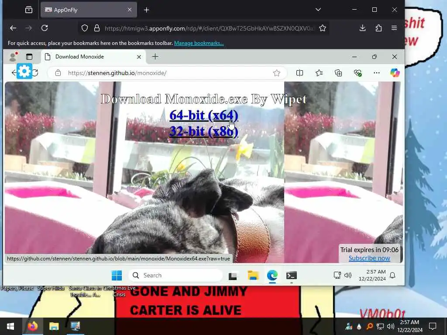
Task: Open AppOnFly settings gear overlay
Action: (x=24, y=71)
